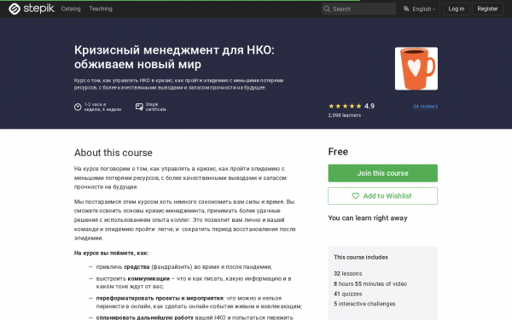Click the '41 quizzes' entry
The height and width of the screenshot is (320, 512).
click(x=348, y=294)
